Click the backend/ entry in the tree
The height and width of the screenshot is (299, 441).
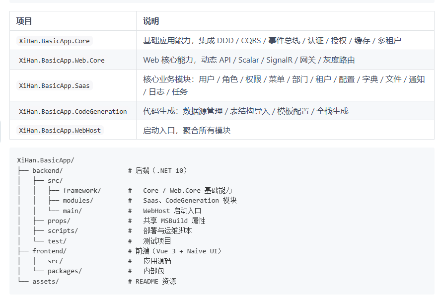click(x=48, y=170)
